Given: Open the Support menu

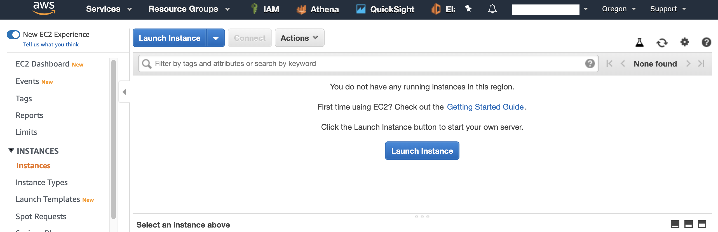Looking at the screenshot, I should pos(668,9).
